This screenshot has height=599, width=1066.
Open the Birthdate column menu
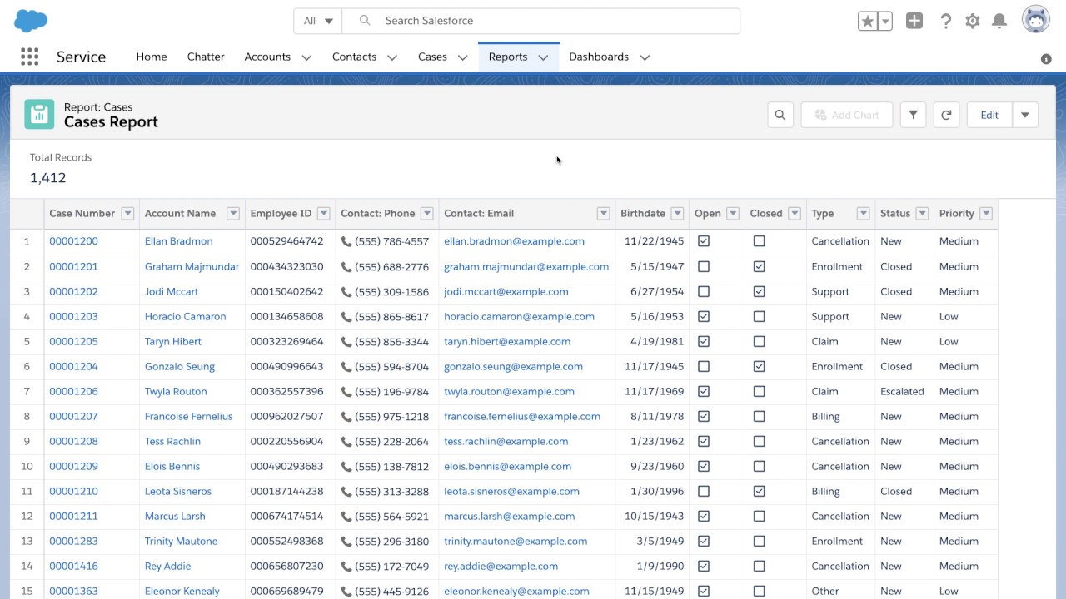[677, 213]
